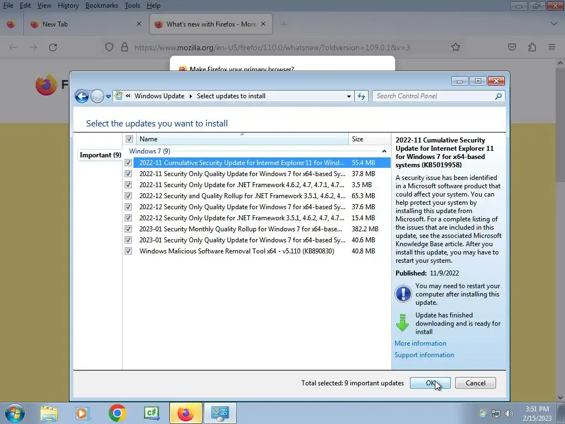Uncheck 2022-11 Security Only Update for .NET 4.6.2 checkbox

click(128, 185)
